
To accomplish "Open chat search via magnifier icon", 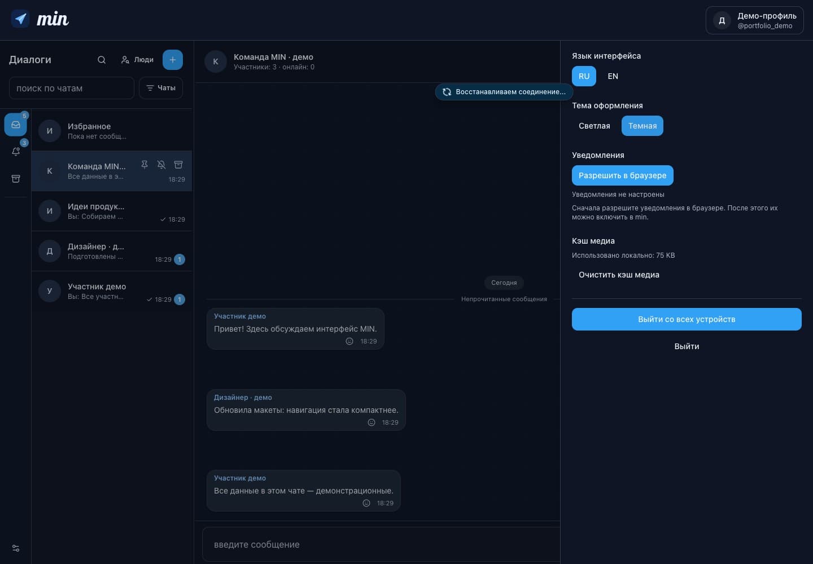I will pos(102,60).
